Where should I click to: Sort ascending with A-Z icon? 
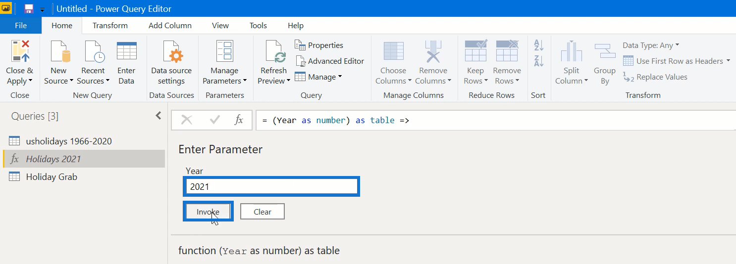[538, 45]
